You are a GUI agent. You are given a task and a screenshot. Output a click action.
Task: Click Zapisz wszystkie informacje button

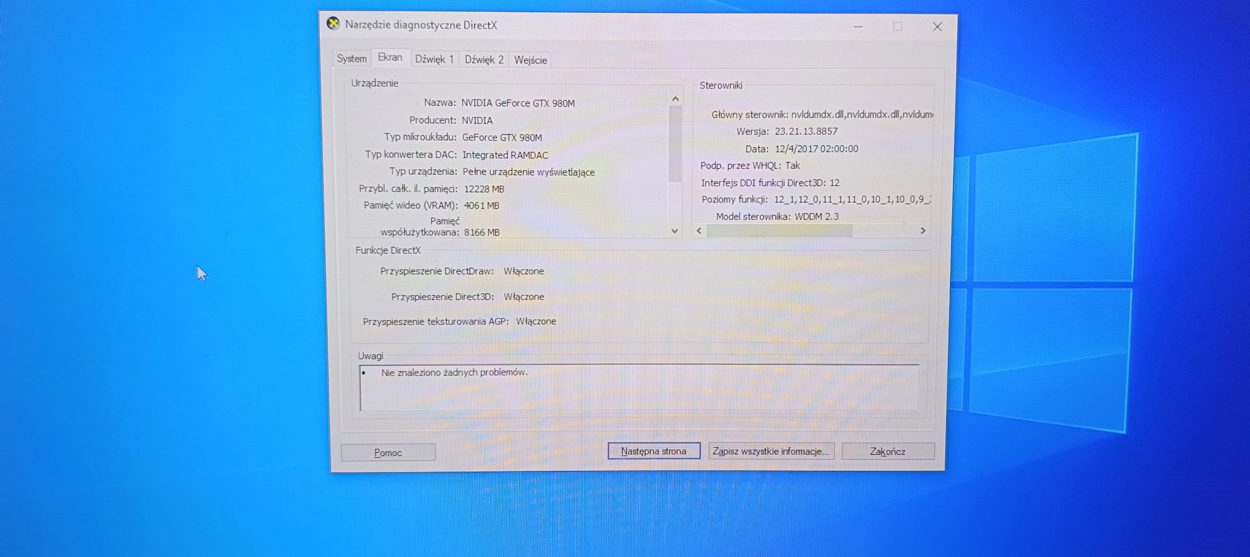[x=771, y=451]
